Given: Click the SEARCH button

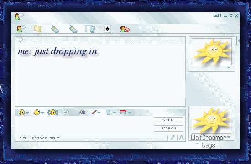Looking at the screenshot, I should [x=168, y=128].
